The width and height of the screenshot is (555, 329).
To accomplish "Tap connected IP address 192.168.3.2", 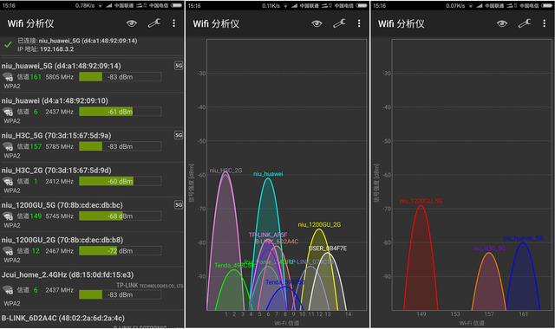I will 56,49.
